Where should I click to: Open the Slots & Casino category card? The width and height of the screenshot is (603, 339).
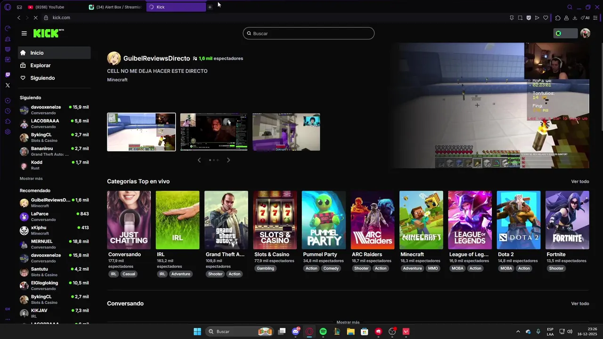(x=275, y=220)
